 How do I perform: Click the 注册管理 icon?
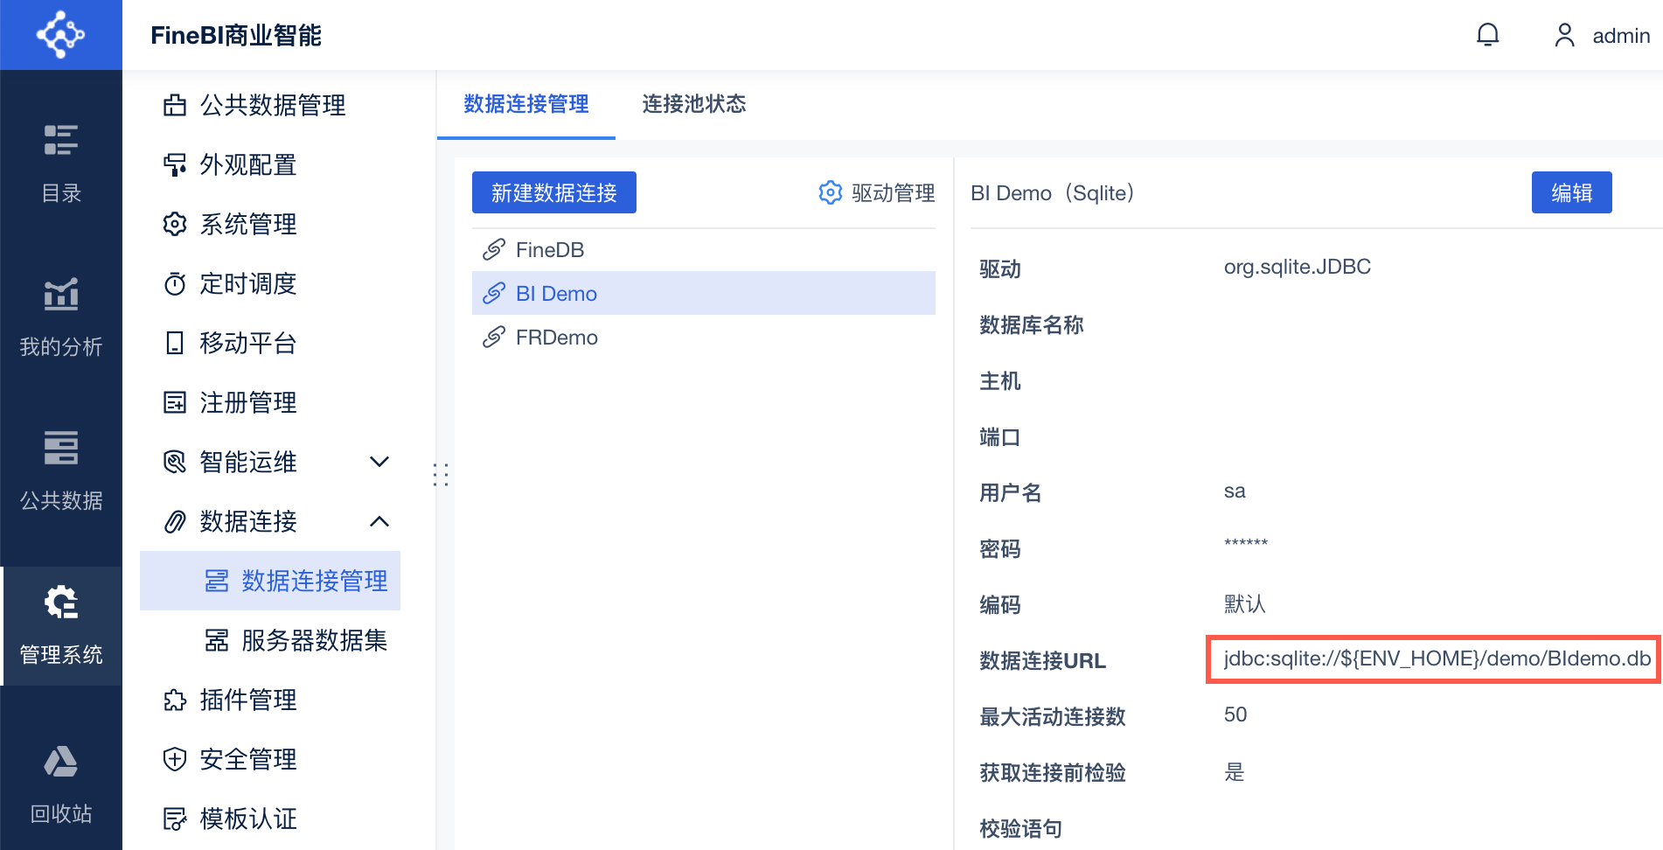[175, 402]
